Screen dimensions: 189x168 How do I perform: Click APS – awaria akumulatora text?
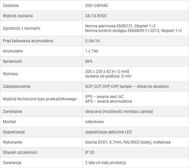coord(108,101)
